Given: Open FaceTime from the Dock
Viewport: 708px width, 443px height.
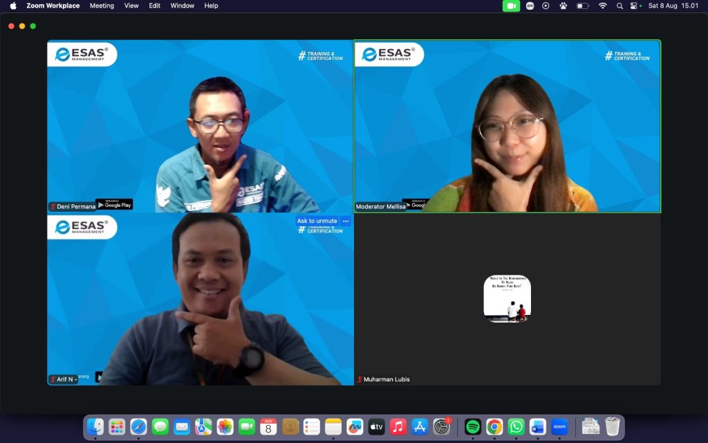Looking at the screenshot, I should (247, 426).
